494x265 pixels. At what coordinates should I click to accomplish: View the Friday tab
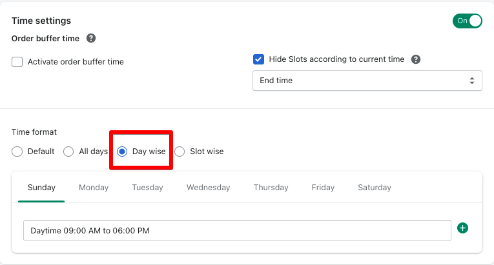click(x=323, y=188)
